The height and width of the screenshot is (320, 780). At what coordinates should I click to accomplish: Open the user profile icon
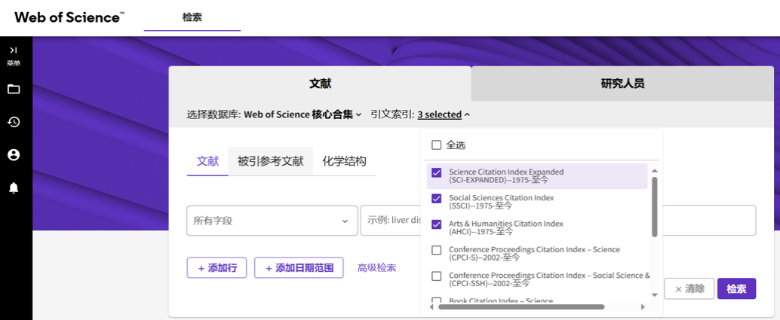(x=14, y=155)
